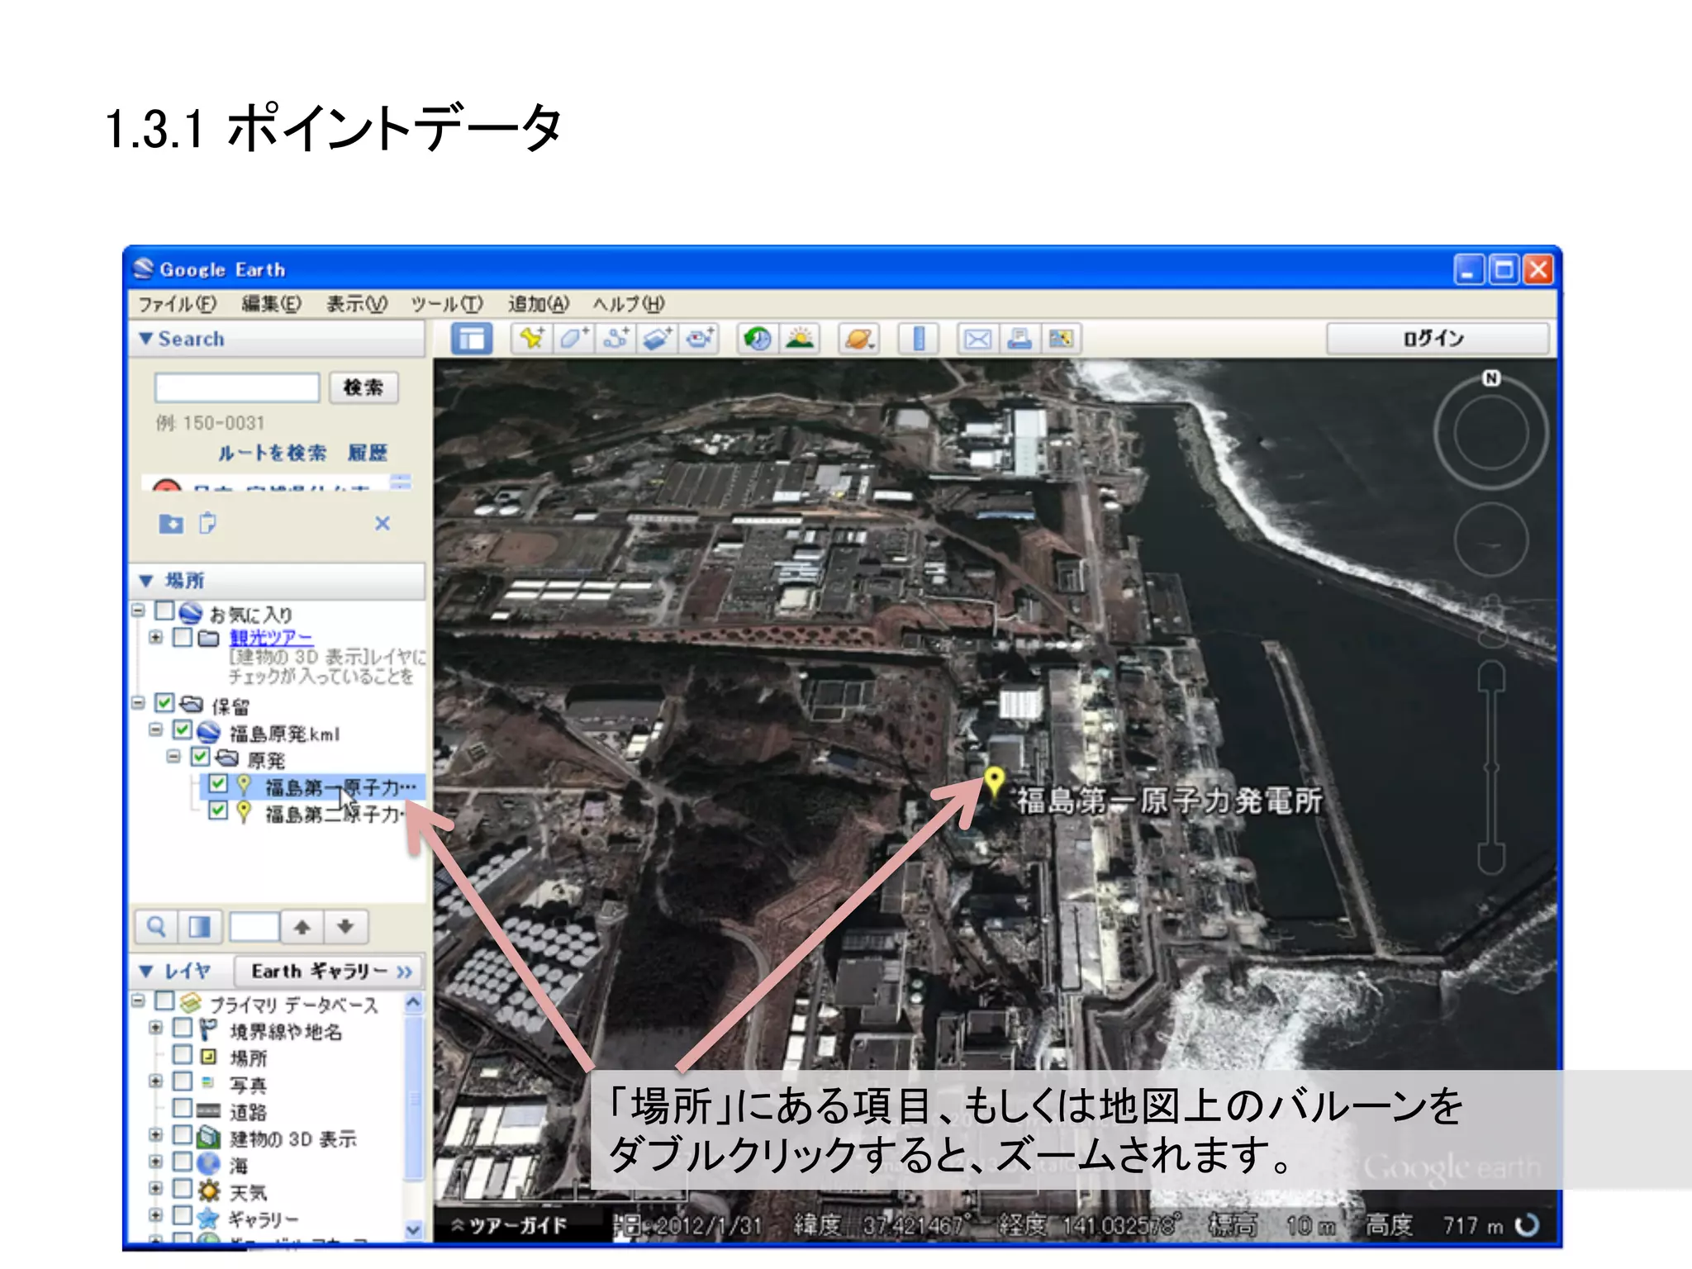The width and height of the screenshot is (1692, 1269).
Task: Open the ルートを検索 link
Action: pos(273,453)
